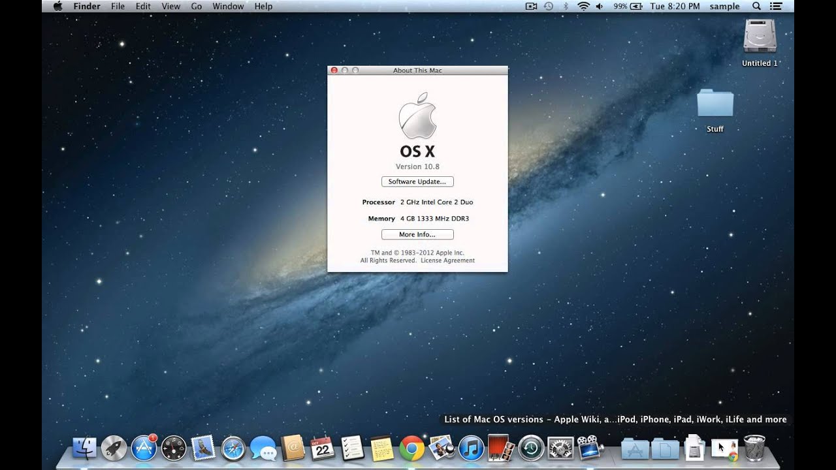Image resolution: width=836 pixels, height=470 pixels.
Task: Open the Help menu
Action: [x=263, y=6]
